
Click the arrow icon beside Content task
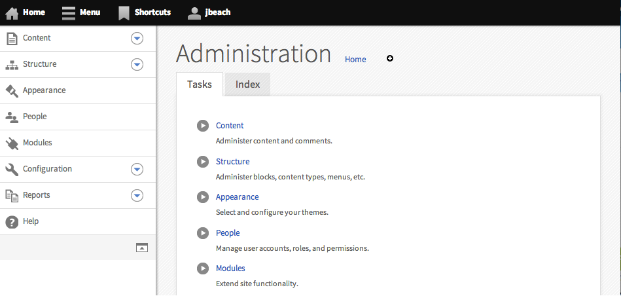[x=203, y=126]
